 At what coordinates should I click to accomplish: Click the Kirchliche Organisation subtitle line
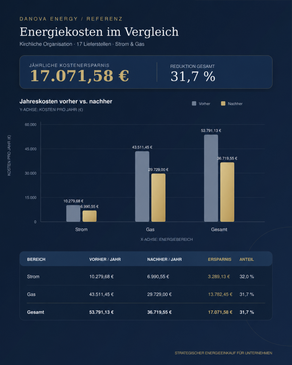tap(82, 44)
